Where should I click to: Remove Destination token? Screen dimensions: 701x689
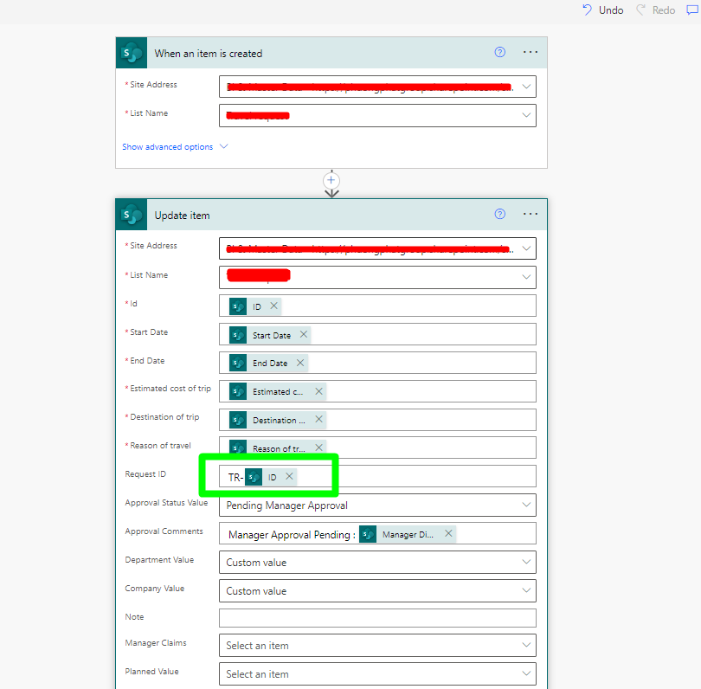coord(318,420)
